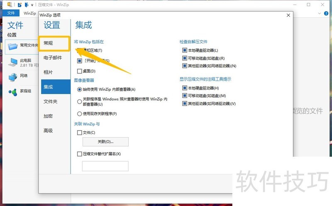Toggle 本地硬盘驱动器(H) tooltip checkbox
The height and width of the screenshot is (206, 332).
[x=185, y=88]
